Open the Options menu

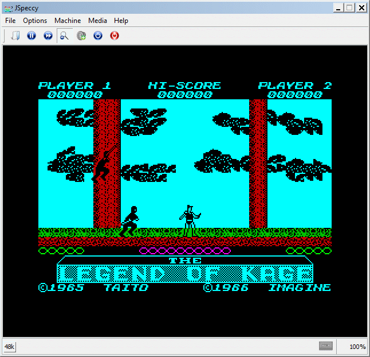(x=35, y=21)
